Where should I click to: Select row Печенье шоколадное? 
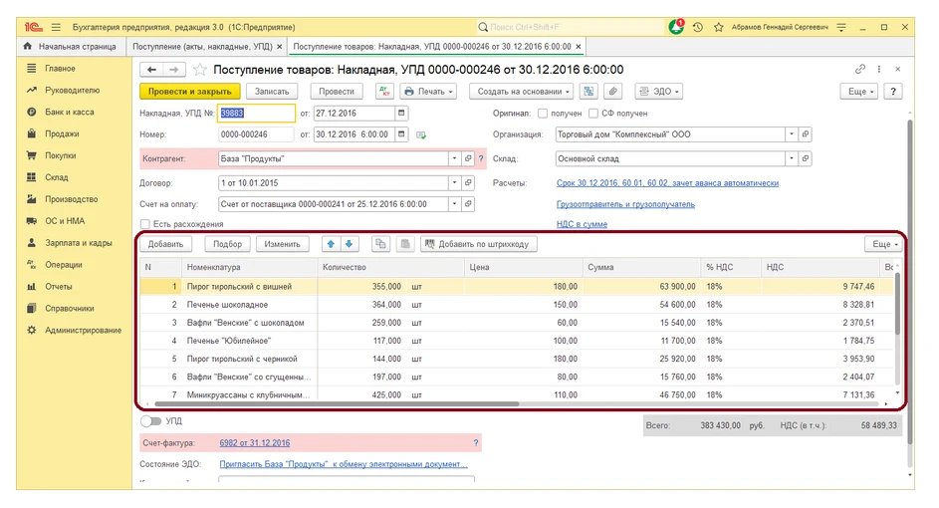pyautogui.click(x=518, y=305)
